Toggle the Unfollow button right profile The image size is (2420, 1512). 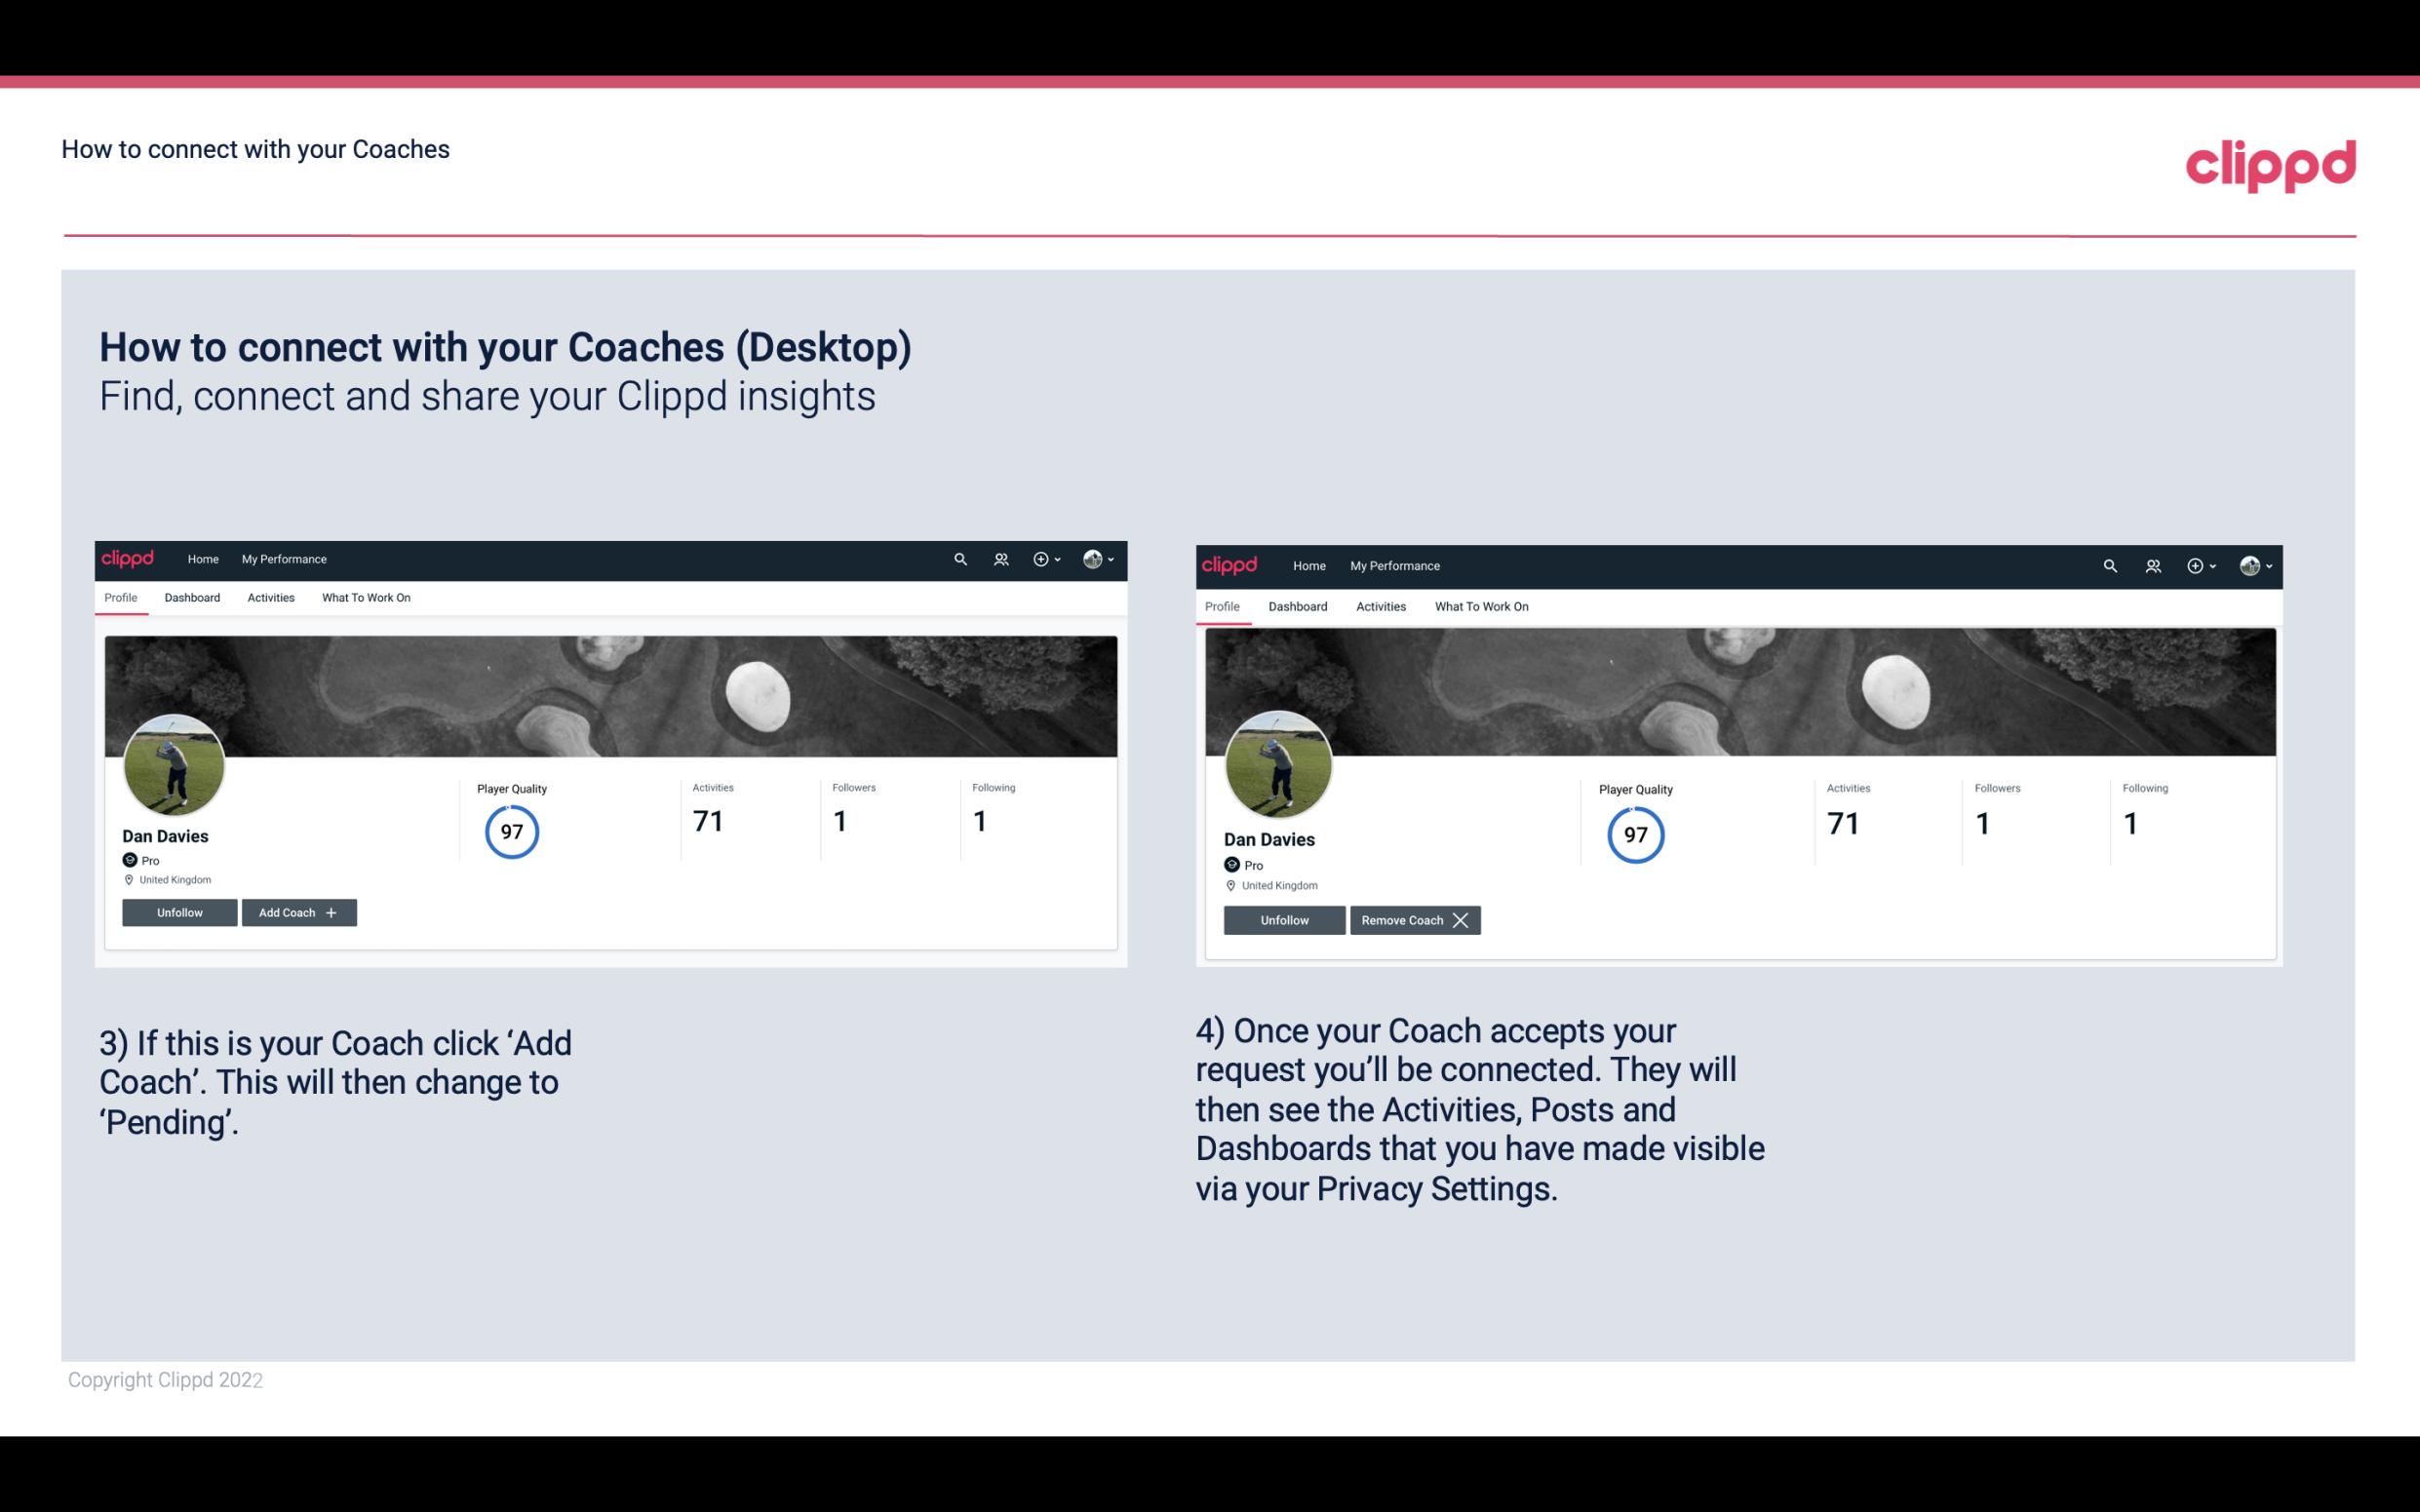[x=1284, y=918]
